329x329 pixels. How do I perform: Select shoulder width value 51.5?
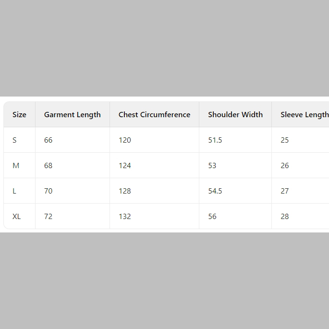point(215,140)
